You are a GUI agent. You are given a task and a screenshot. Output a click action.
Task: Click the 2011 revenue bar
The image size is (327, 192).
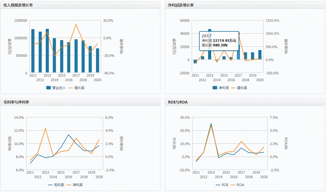coord(33,51)
